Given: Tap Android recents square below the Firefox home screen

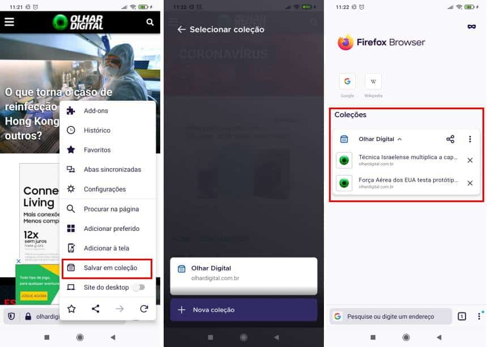Looking at the screenshot, I should click(373, 337).
